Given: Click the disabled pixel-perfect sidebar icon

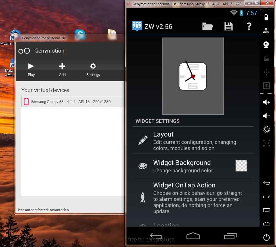Looking at the screenshot, I should point(267,143).
